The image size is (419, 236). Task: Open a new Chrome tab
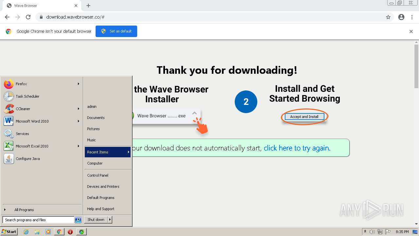point(88,6)
